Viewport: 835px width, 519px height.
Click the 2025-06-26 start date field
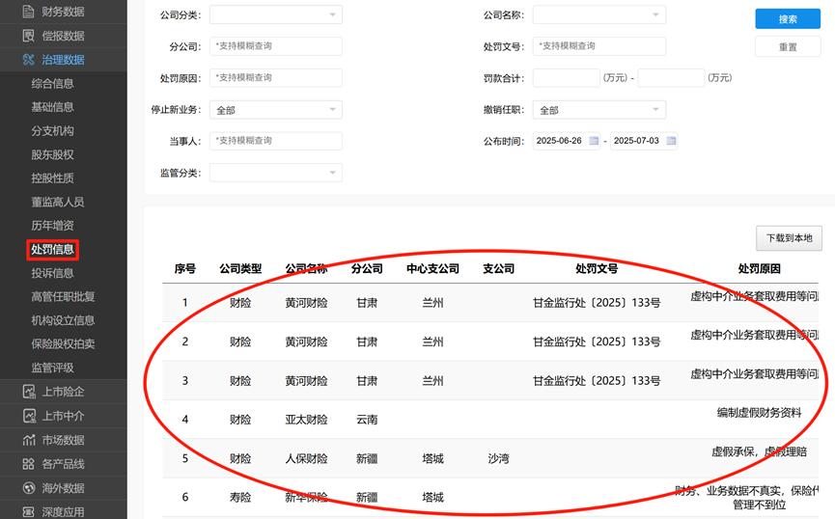coord(566,141)
